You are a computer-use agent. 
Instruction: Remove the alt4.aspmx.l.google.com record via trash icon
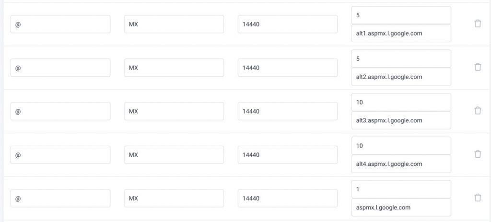click(478, 154)
